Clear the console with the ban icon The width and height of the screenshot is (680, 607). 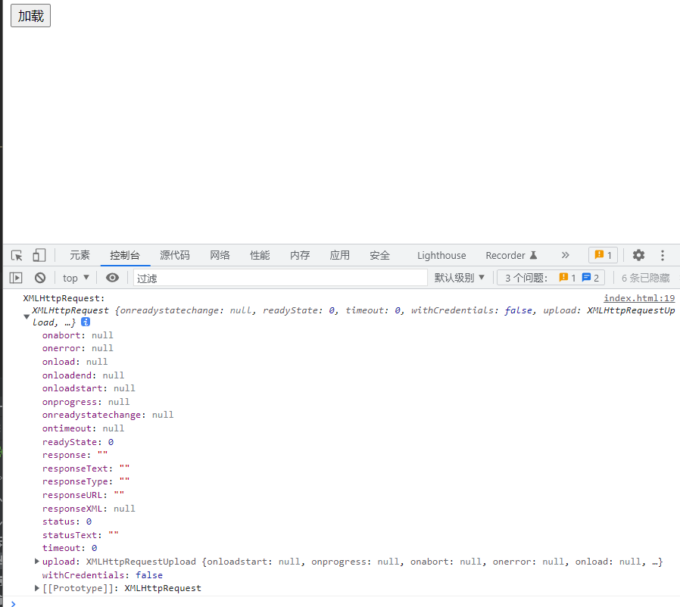pyautogui.click(x=40, y=278)
